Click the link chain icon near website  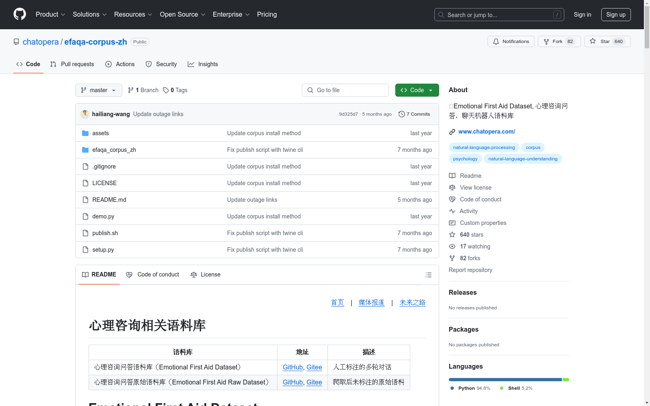(452, 132)
